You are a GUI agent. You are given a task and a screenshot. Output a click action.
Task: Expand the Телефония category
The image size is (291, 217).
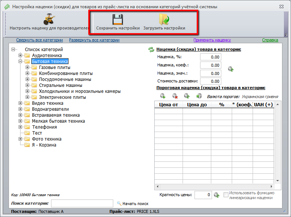20,127
